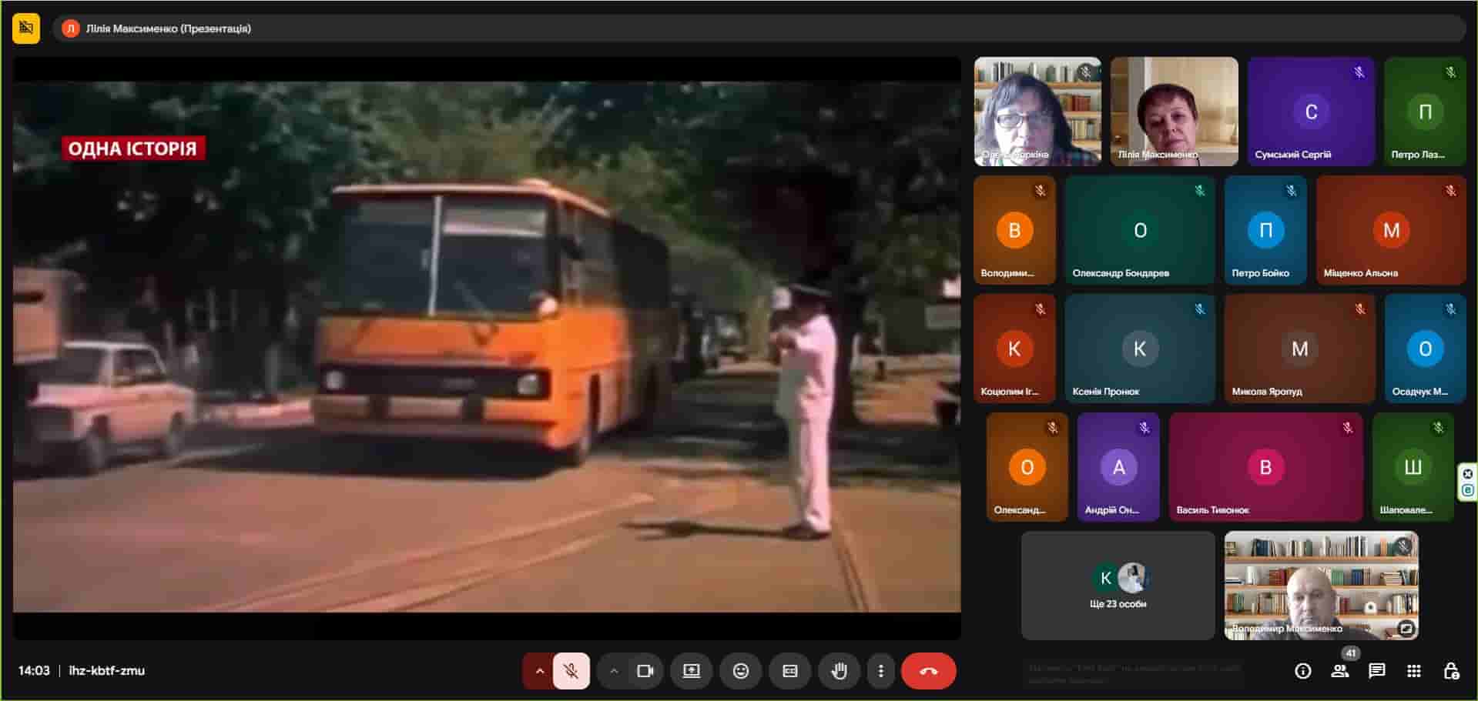Image resolution: width=1478 pixels, height=701 pixels.
Task: Open host controls lock icon
Action: tap(1450, 671)
